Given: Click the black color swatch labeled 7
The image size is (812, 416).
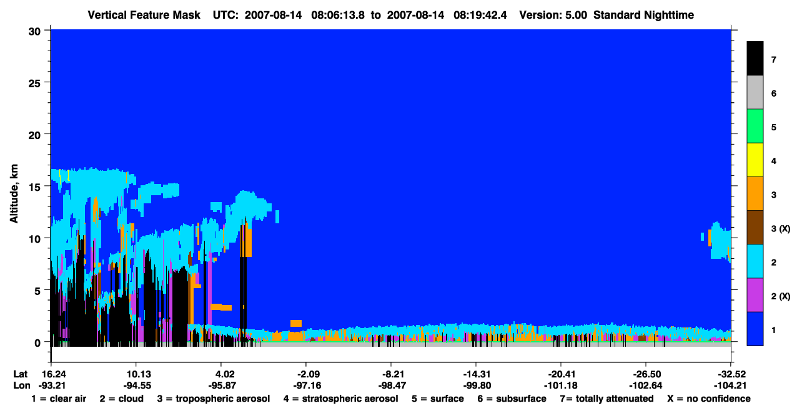Looking at the screenshot, I should (x=755, y=59).
